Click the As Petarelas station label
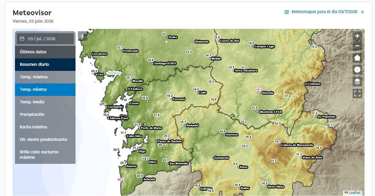 [327, 117]
